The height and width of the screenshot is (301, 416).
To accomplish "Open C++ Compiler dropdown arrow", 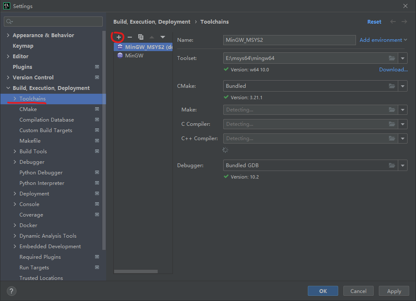I will pyautogui.click(x=403, y=138).
